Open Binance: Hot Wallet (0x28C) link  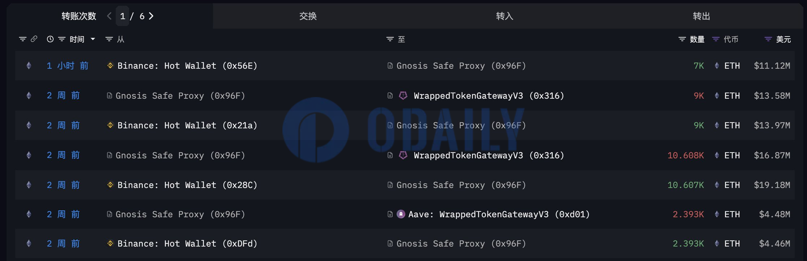tap(187, 185)
